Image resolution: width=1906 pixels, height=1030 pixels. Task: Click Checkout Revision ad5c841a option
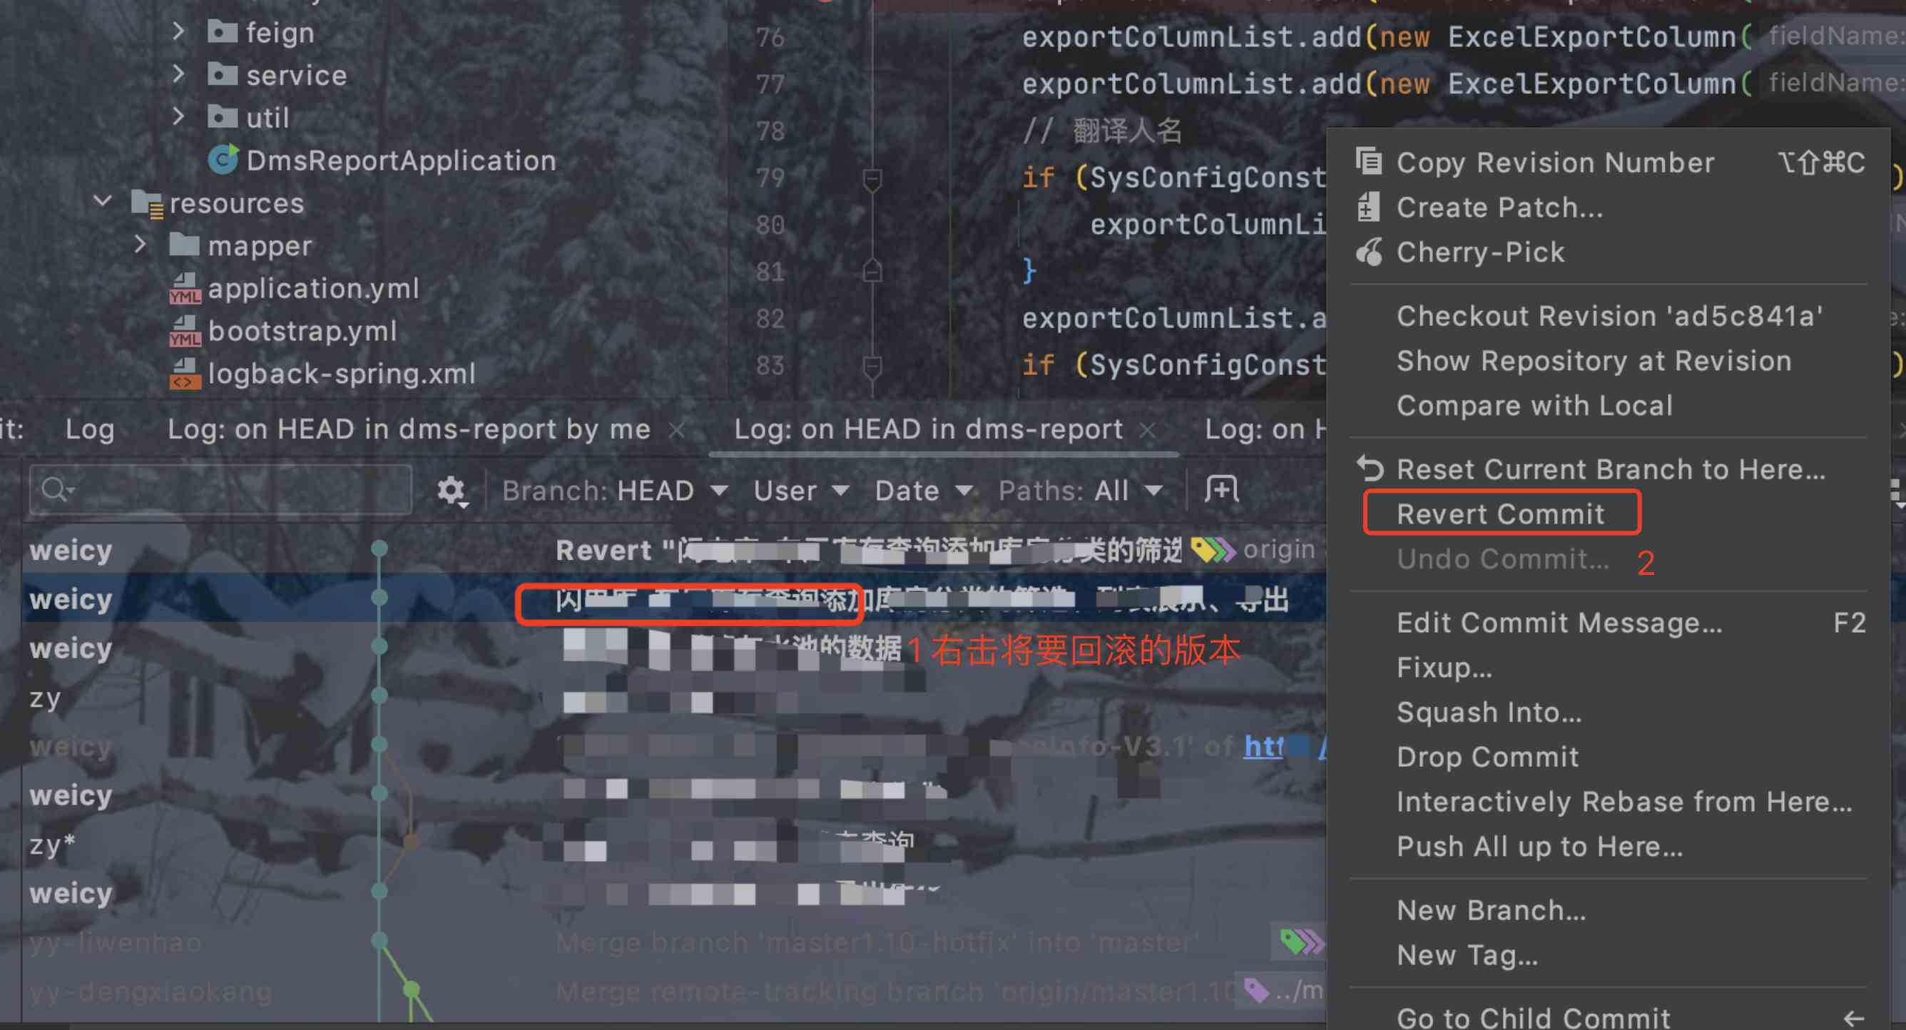point(1611,315)
